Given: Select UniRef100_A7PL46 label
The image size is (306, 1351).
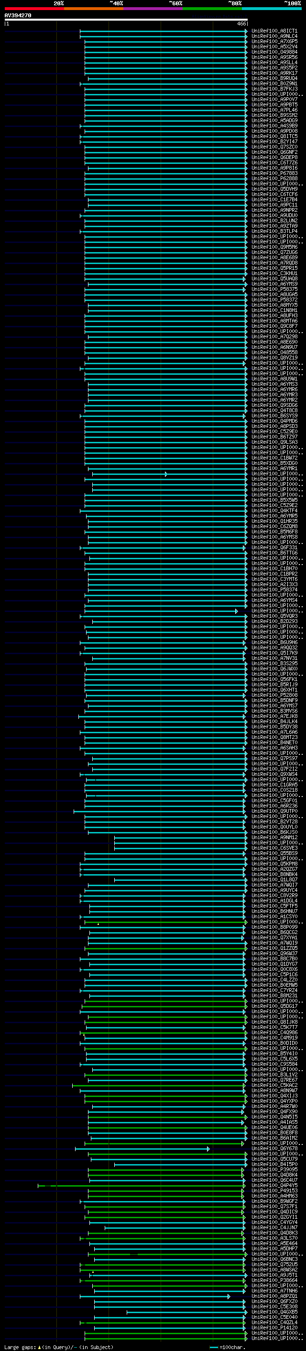Looking at the screenshot, I should [x=274, y=110].
